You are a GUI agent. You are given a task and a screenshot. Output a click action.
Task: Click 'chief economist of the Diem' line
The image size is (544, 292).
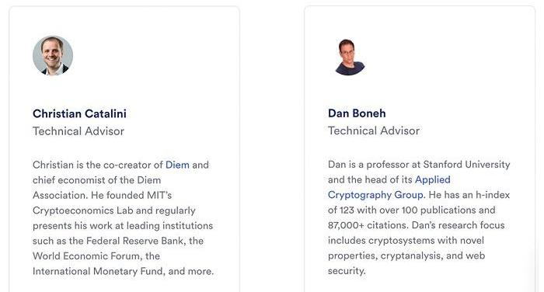click(x=97, y=180)
